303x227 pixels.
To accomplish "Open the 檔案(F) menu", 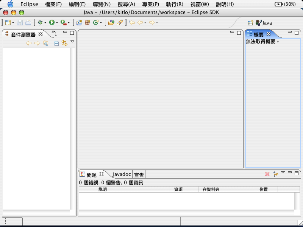I will [53, 4].
